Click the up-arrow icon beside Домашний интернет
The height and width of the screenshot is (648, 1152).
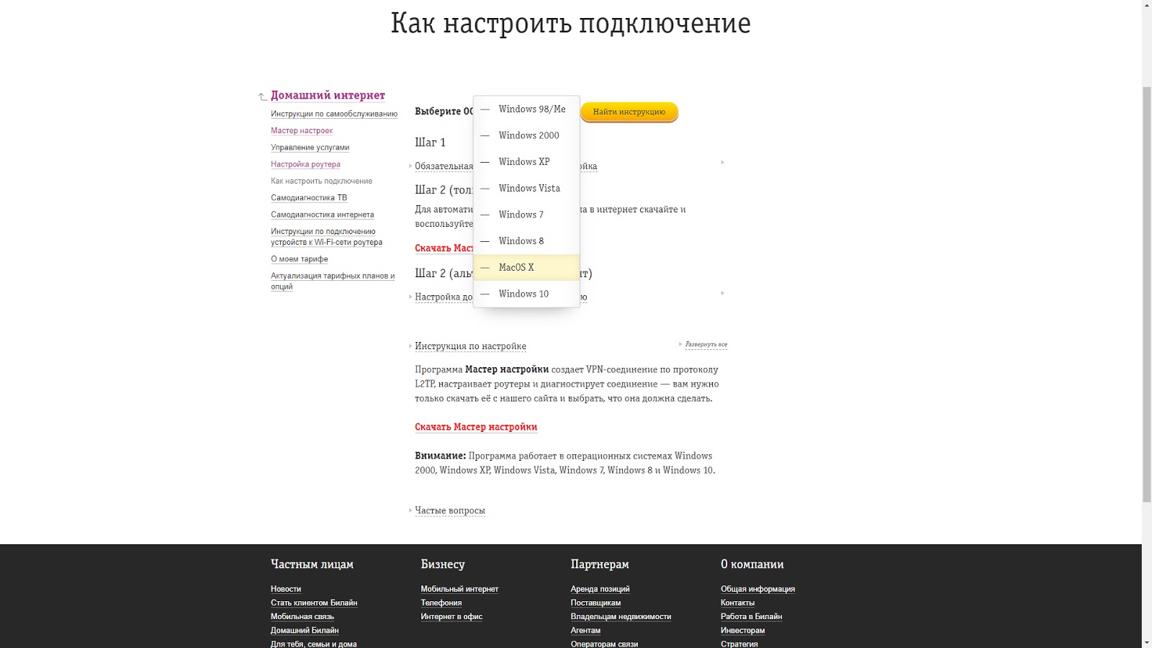click(x=263, y=96)
